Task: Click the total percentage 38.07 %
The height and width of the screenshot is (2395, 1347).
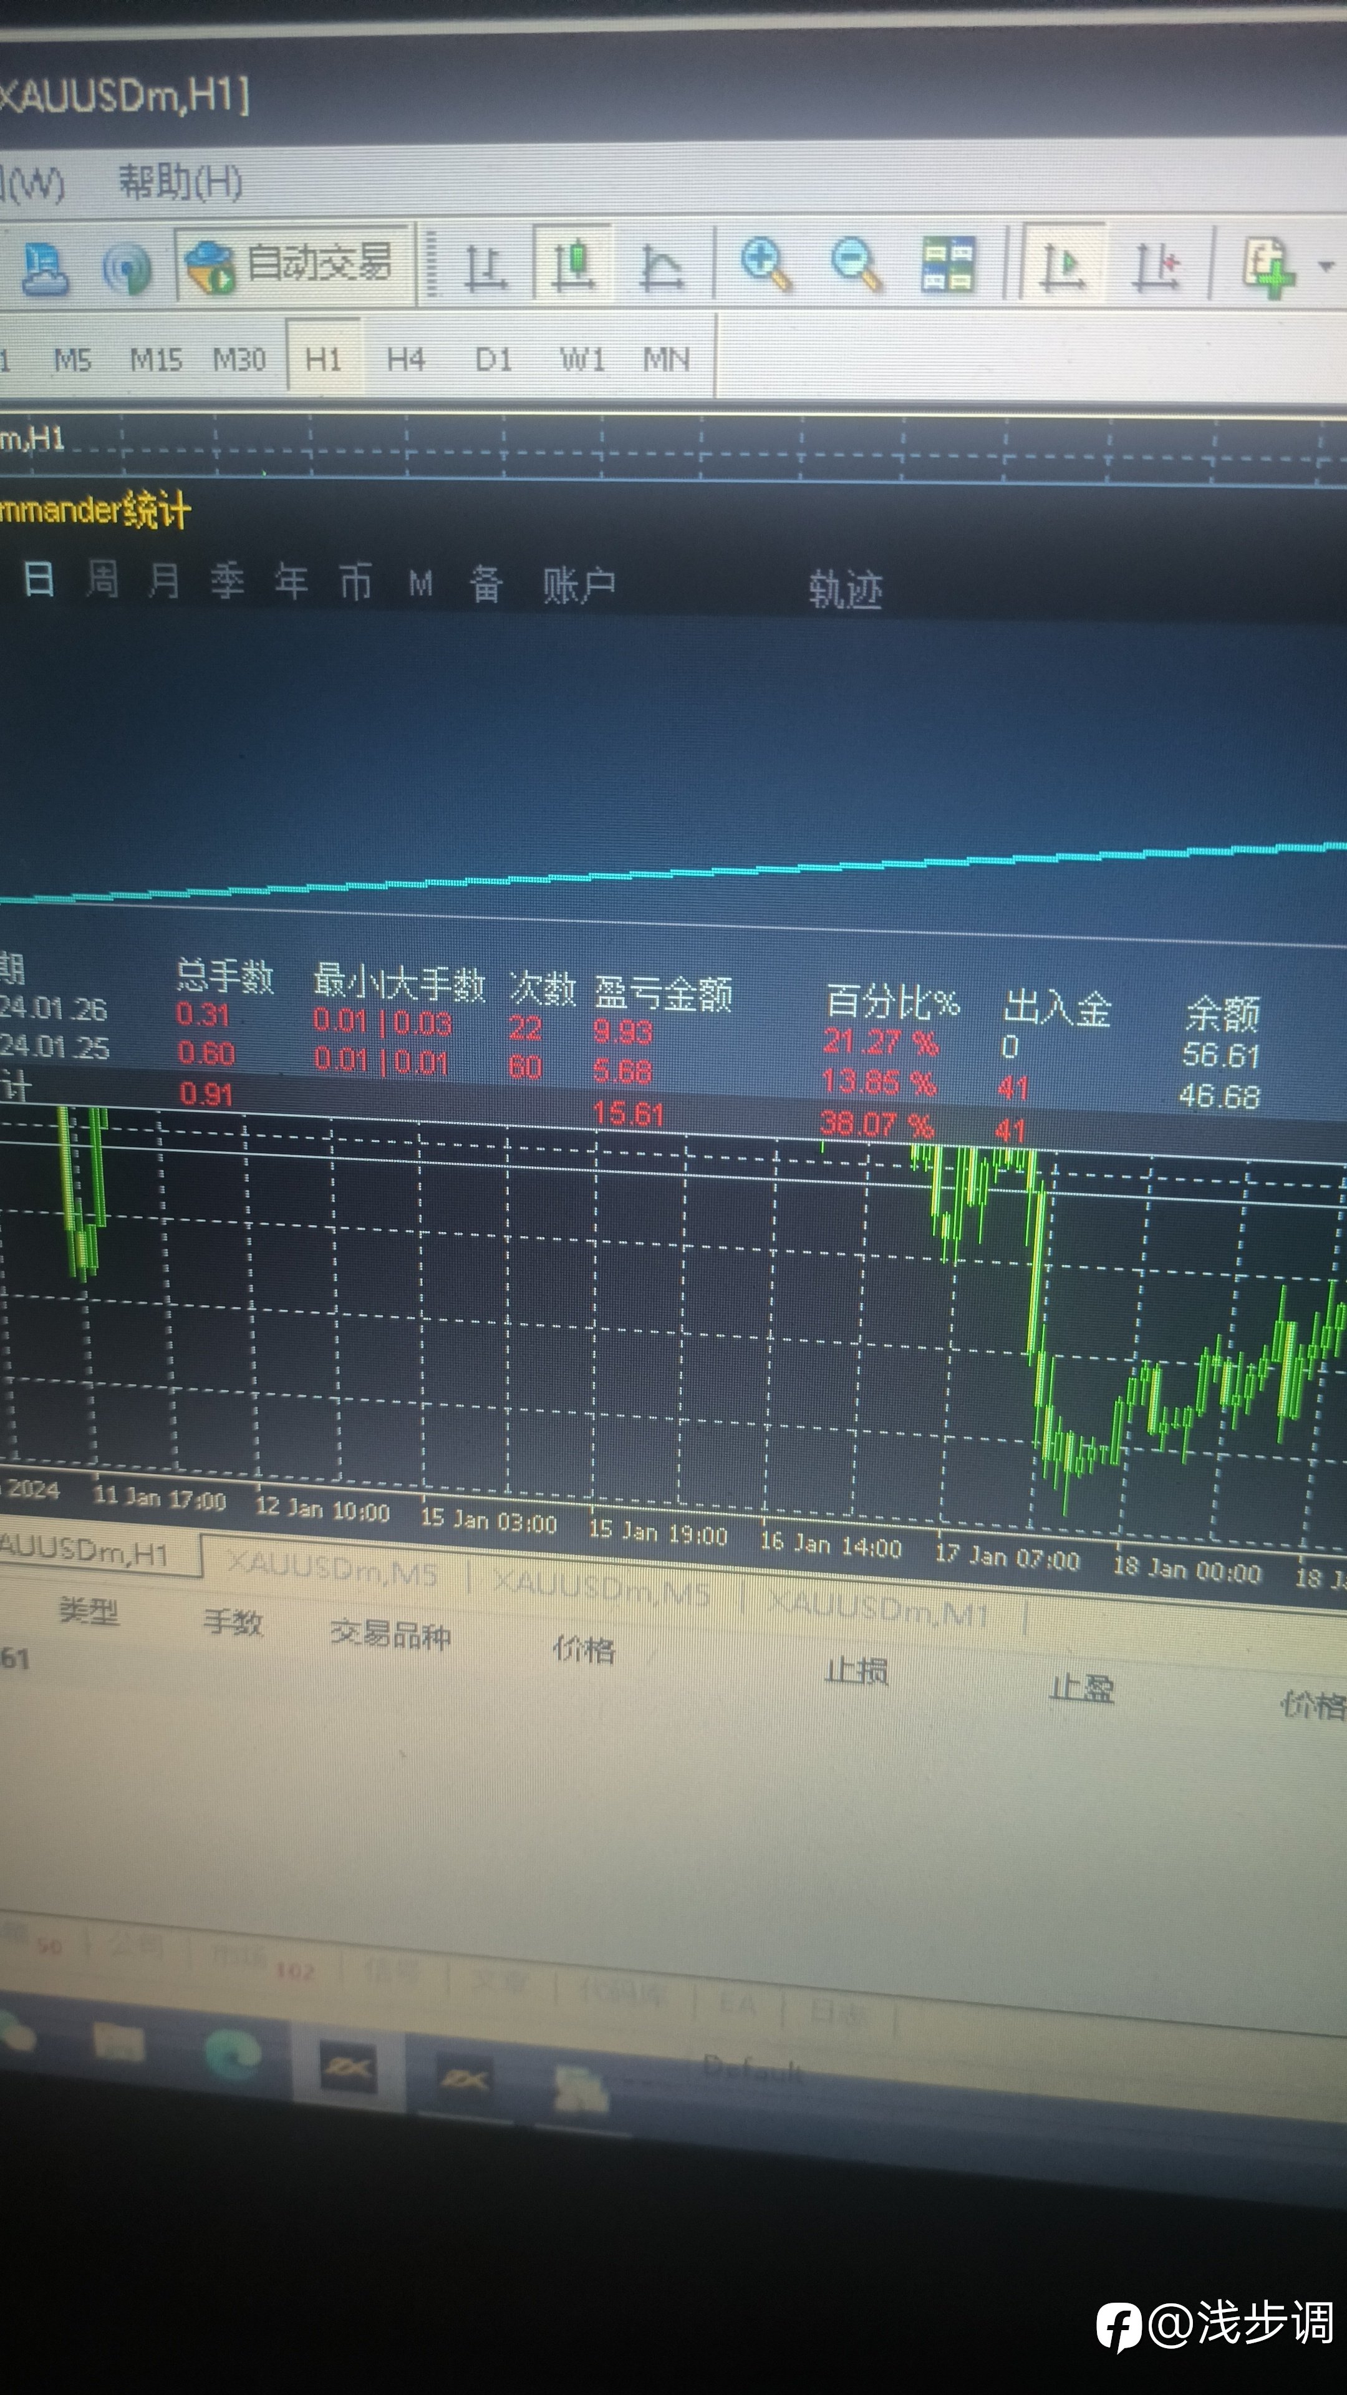Action: pos(876,1125)
